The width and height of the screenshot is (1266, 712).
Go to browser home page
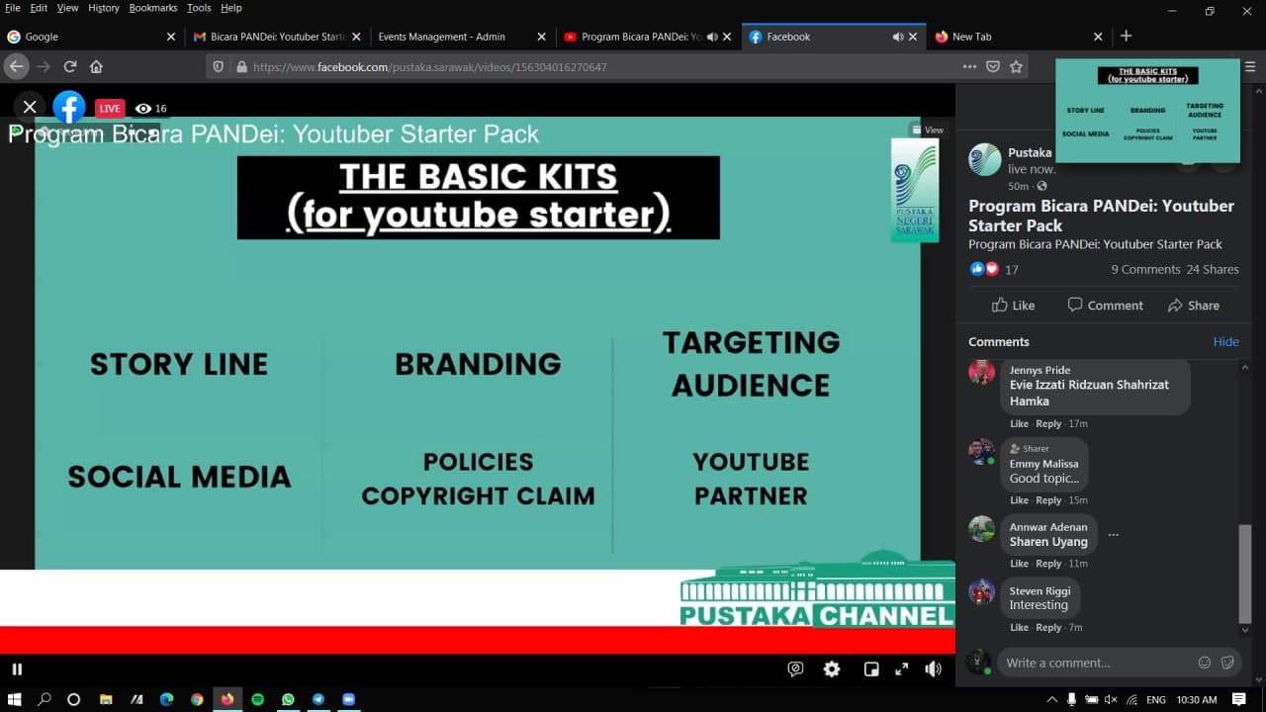(x=96, y=67)
